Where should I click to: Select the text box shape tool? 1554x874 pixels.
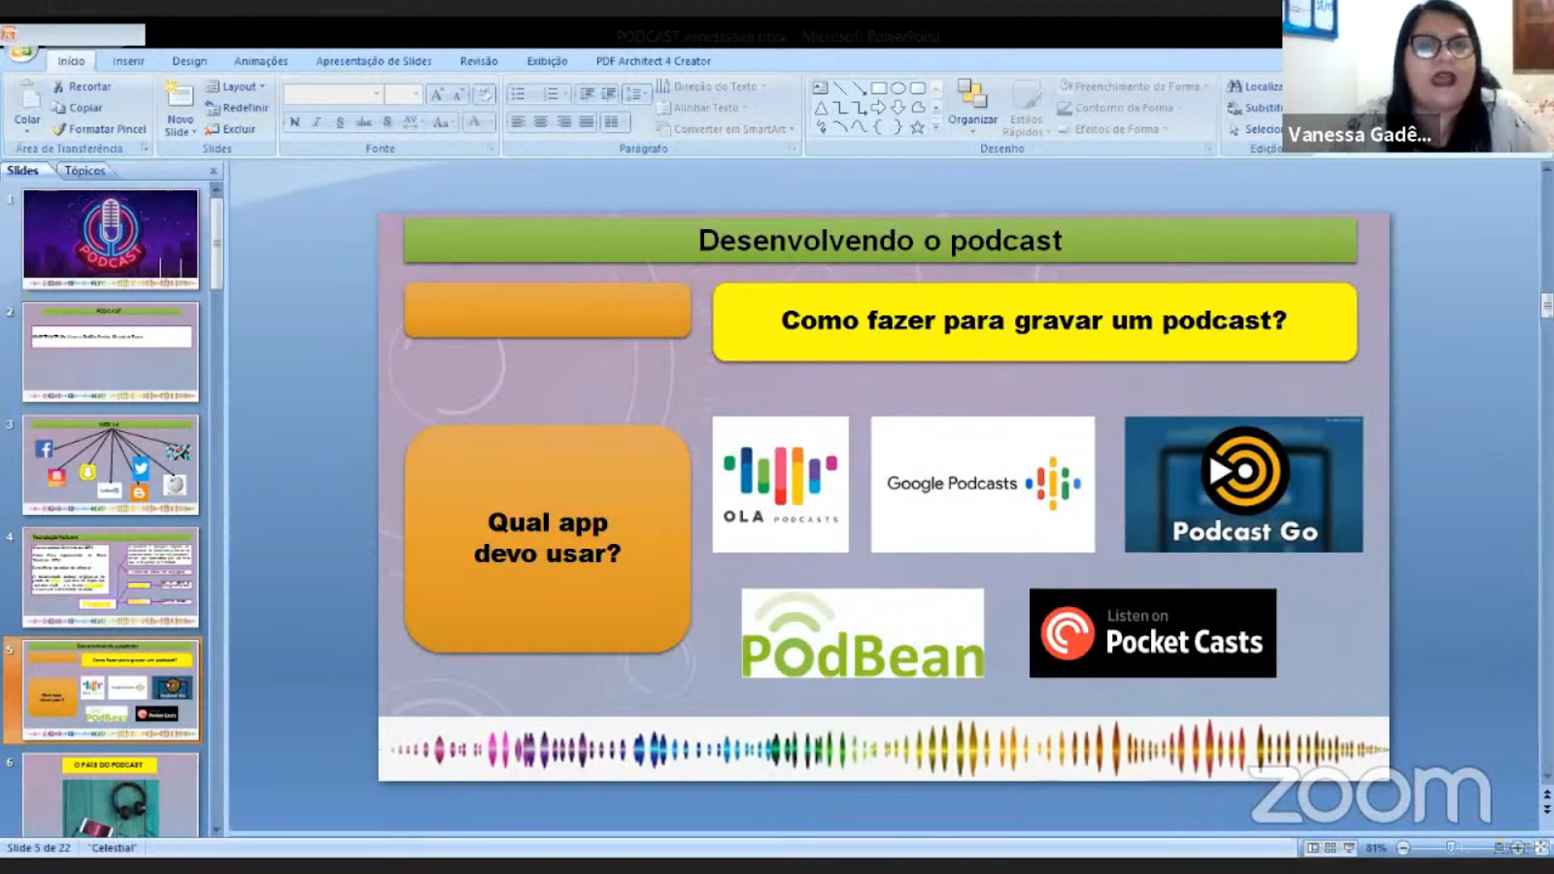click(x=821, y=88)
